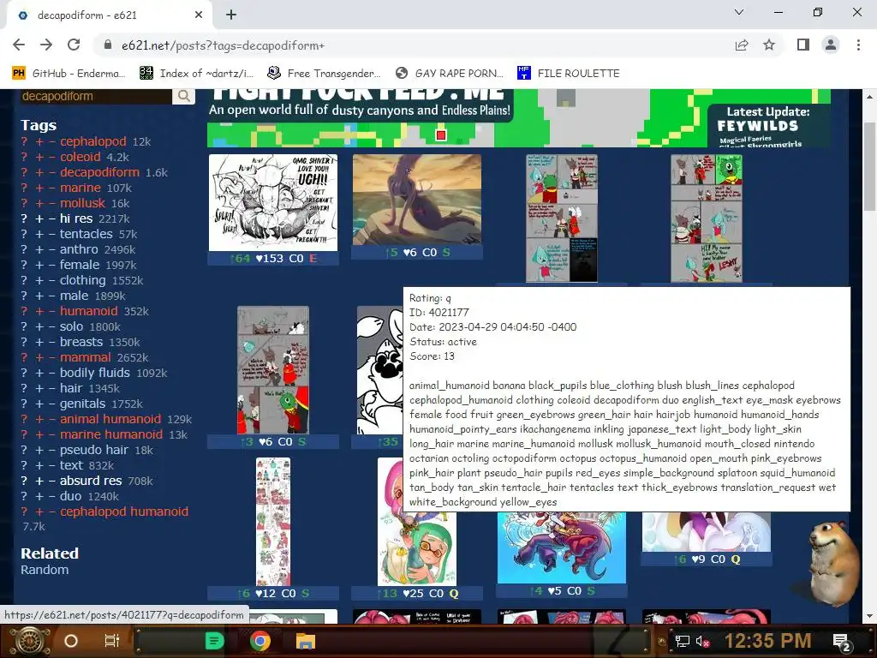The height and width of the screenshot is (658, 877).
Task: Open the 12:35 PM clock
Action: [x=767, y=641]
